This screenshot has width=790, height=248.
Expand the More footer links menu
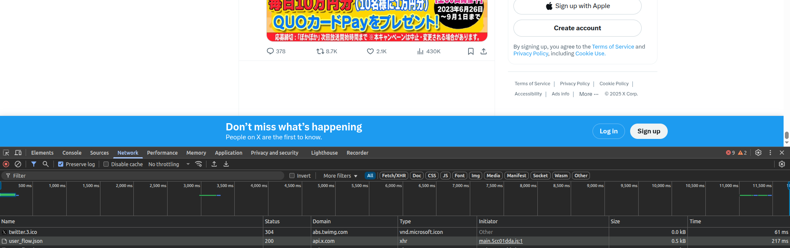589,94
